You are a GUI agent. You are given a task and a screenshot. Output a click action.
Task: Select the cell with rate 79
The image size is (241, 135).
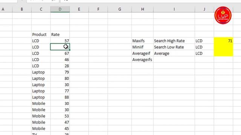(x=60, y=72)
